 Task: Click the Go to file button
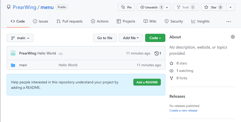(105, 38)
